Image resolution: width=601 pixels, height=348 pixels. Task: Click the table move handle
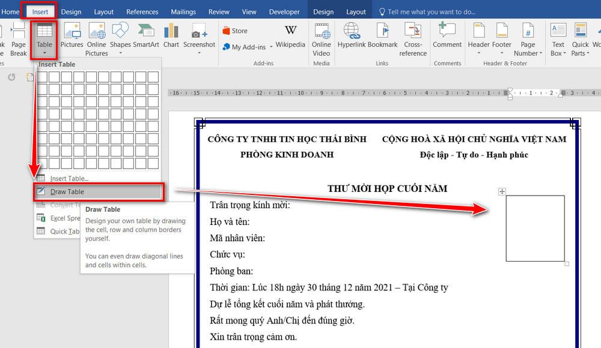502,191
